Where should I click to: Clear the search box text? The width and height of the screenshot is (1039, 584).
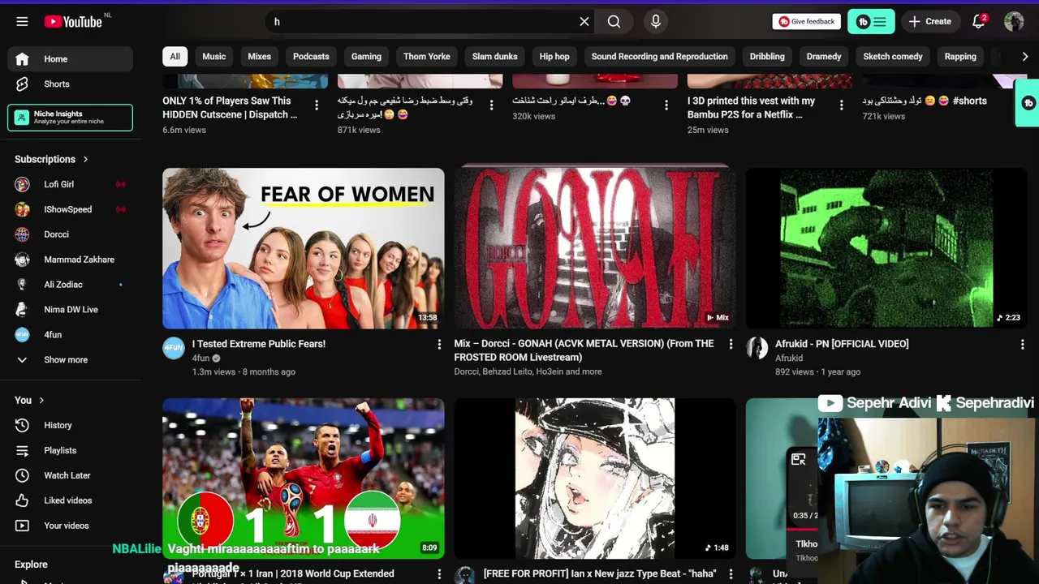click(584, 22)
